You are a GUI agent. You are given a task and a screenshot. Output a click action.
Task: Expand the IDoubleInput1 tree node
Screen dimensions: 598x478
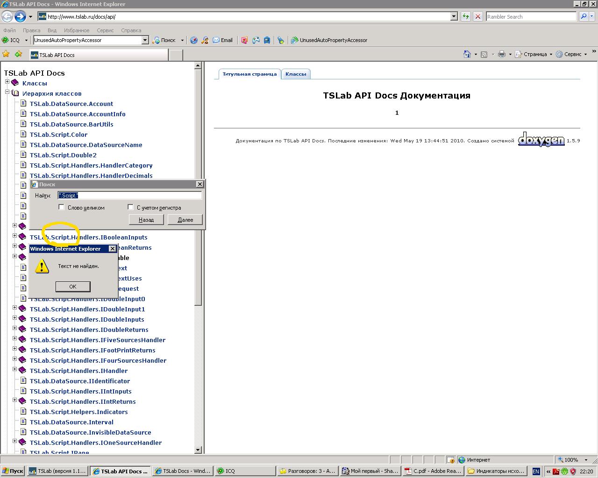click(x=14, y=308)
